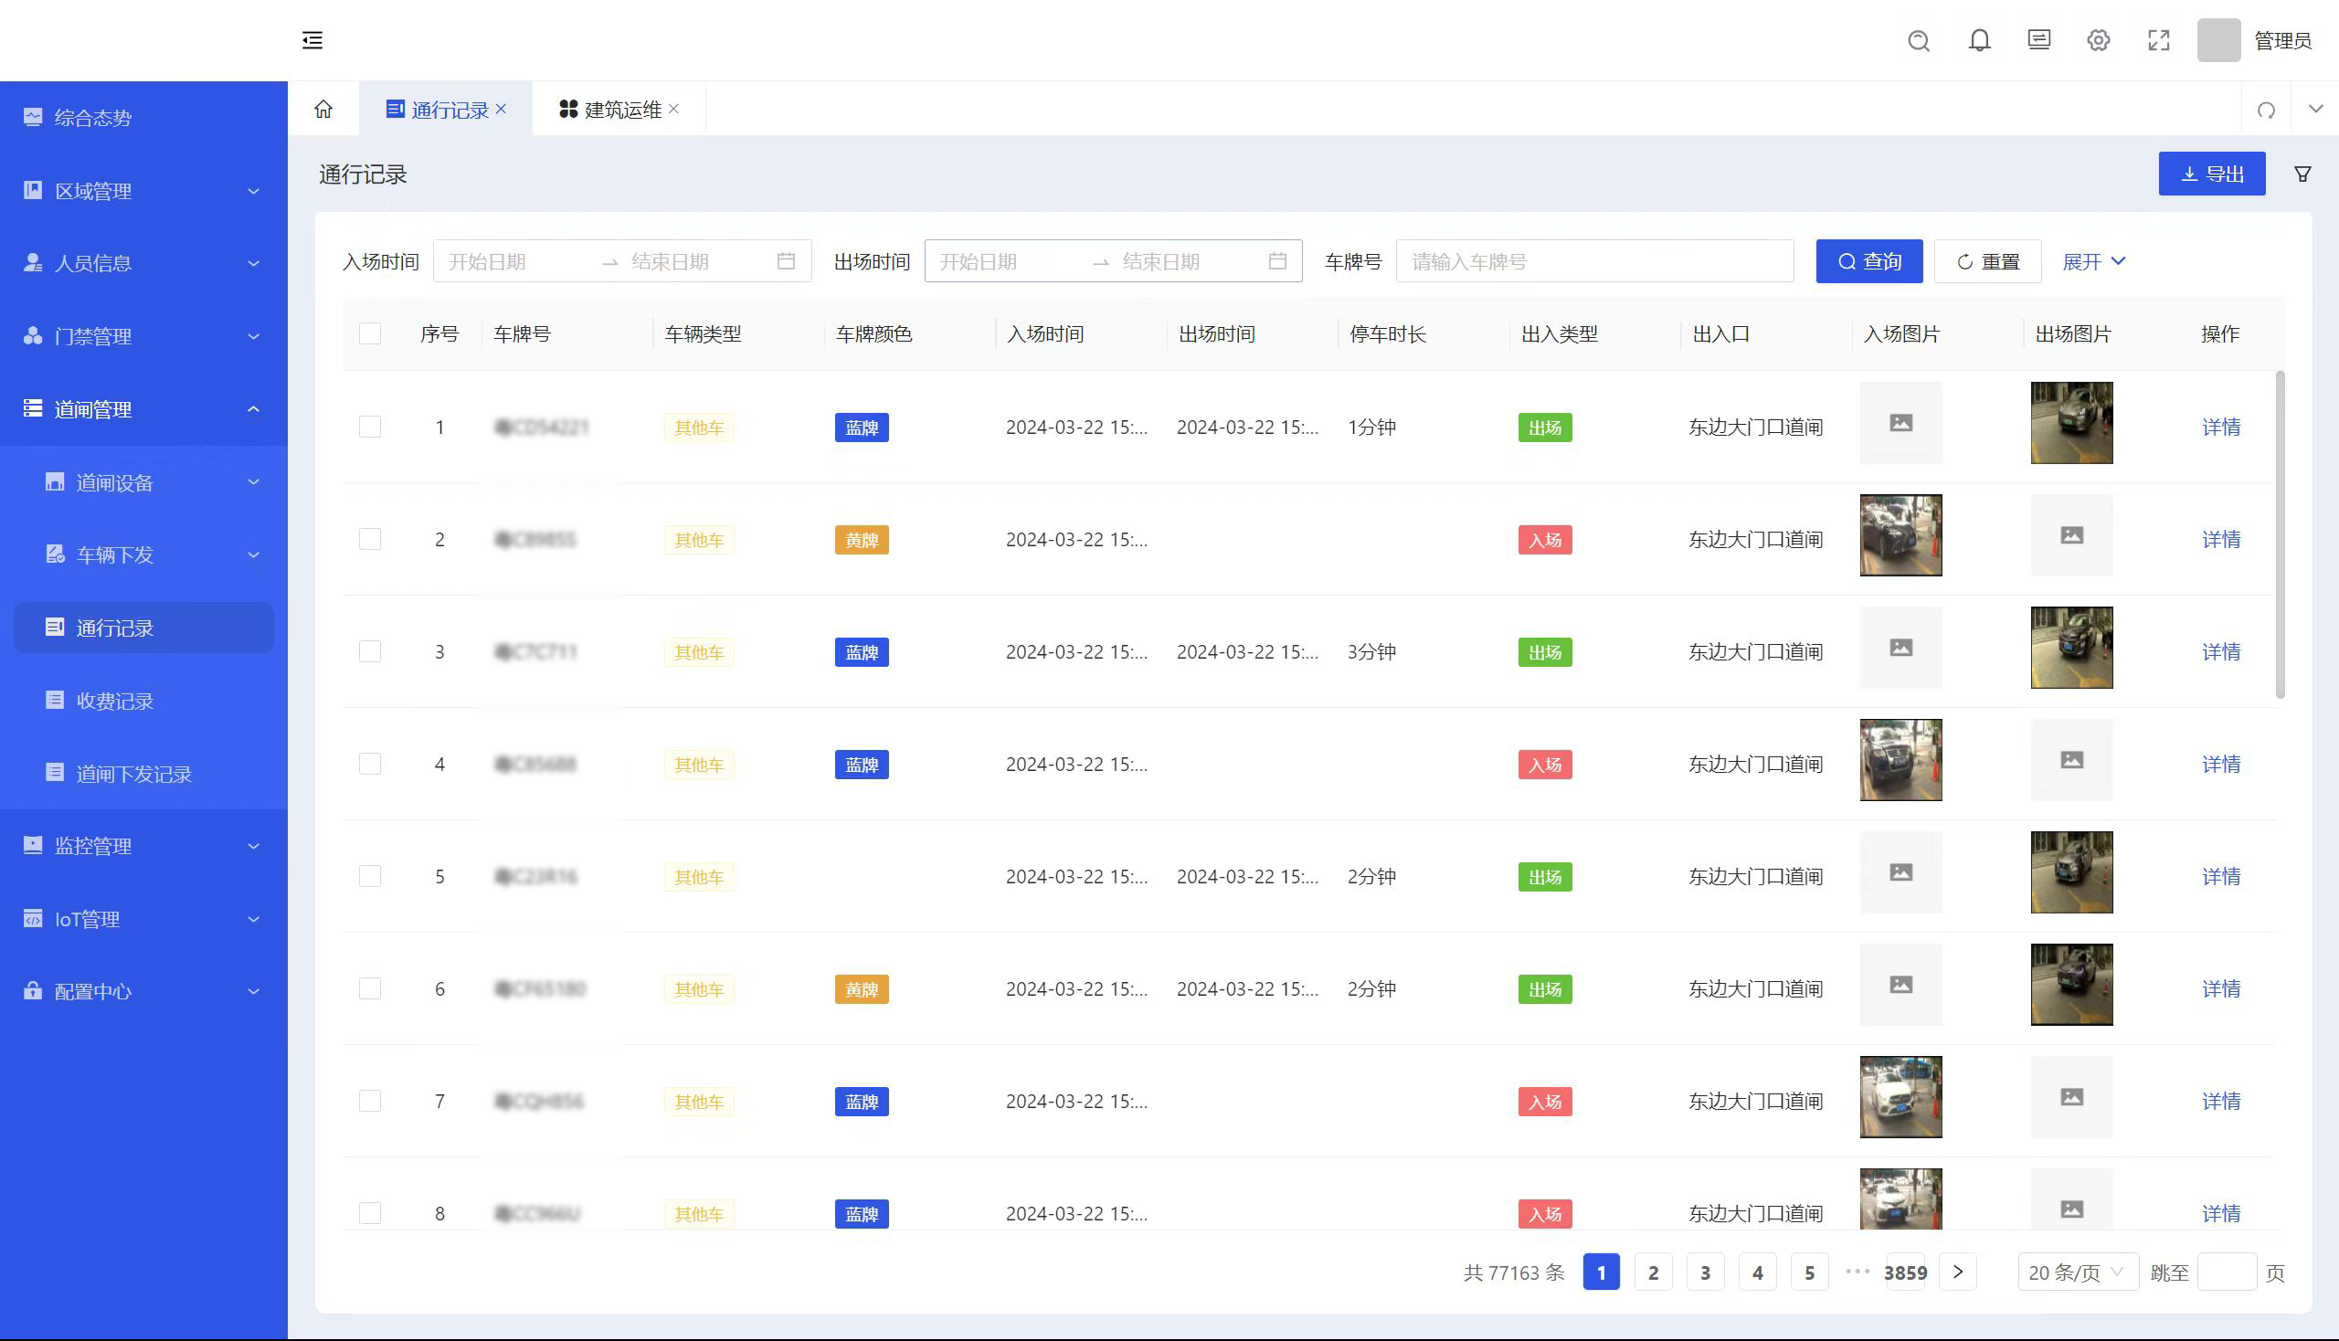This screenshot has height=1341, width=2339.
Task: Click the jump-to page number input
Action: click(2227, 1272)
